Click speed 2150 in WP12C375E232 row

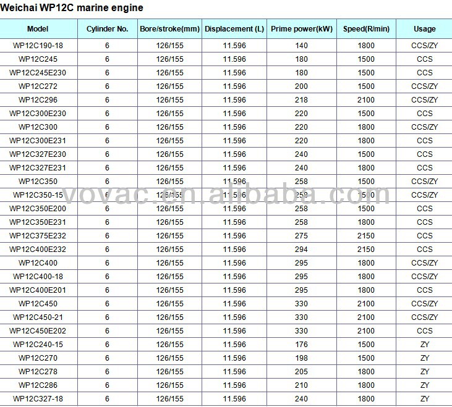[366, 235]
